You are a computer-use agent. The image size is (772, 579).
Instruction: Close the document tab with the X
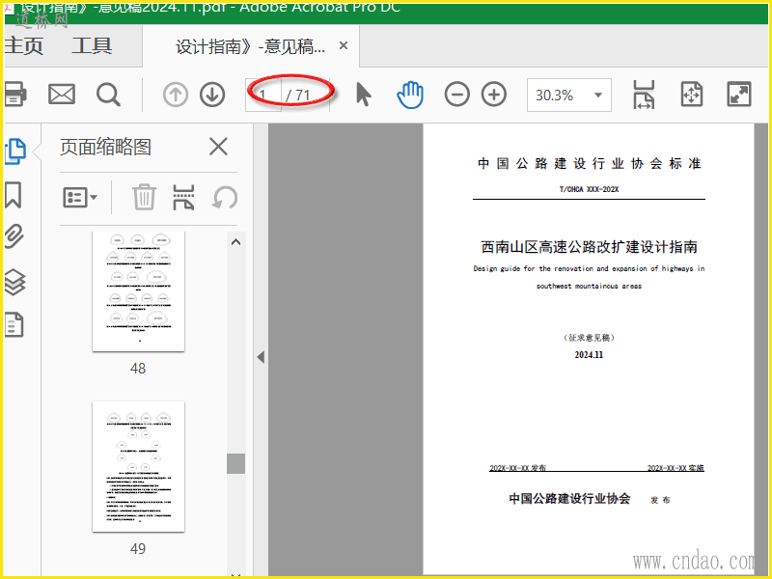(x=344, y=45)
